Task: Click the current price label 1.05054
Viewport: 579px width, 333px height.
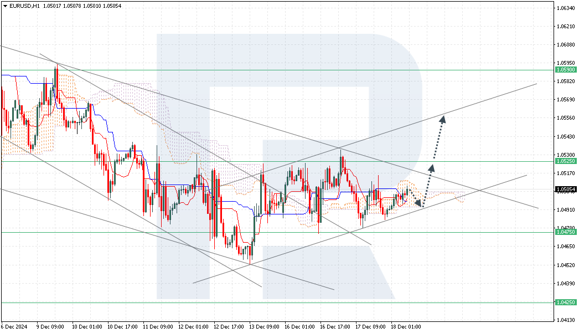Action: click(566, 189)
